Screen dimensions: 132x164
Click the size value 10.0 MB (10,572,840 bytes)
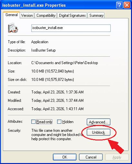tap(53, 71)
